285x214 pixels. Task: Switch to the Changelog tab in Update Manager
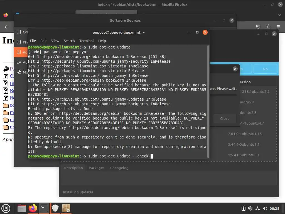click(x=119, y=168)
